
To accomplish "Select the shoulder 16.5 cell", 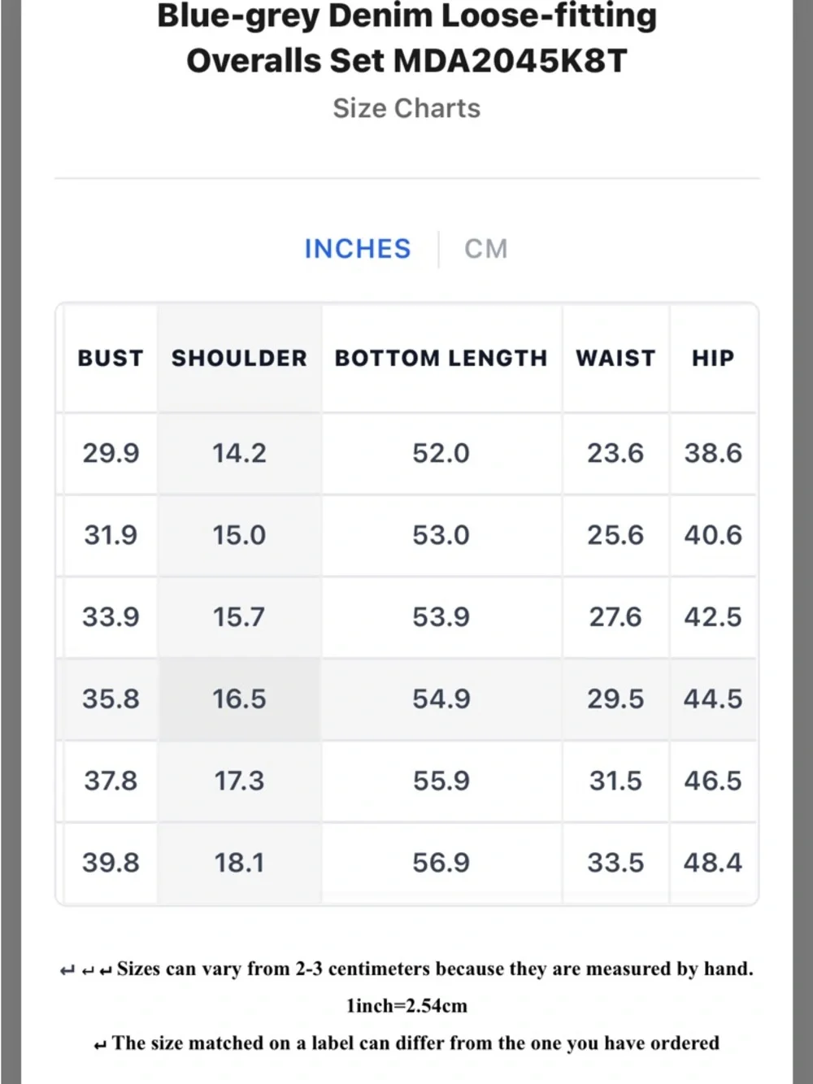I will [239, 699].
